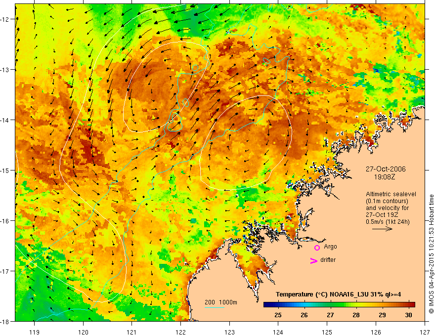Click the temperature color bar
435x336 pixels.
pos(339,305)
